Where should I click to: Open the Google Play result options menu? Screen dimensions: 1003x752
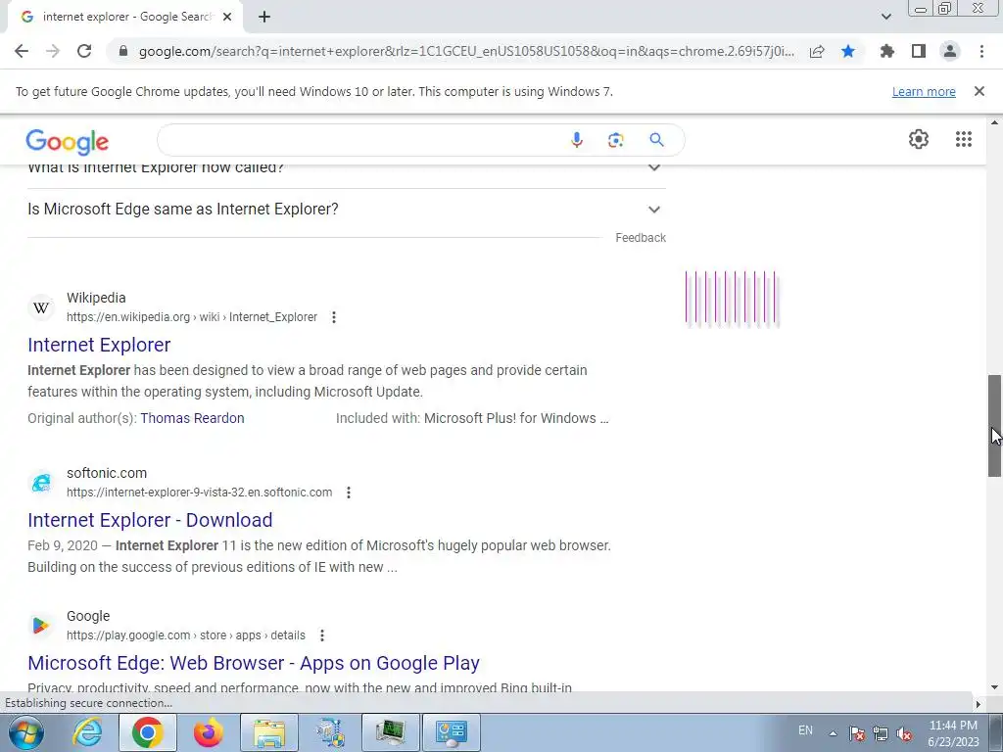(x=321, y=635)
